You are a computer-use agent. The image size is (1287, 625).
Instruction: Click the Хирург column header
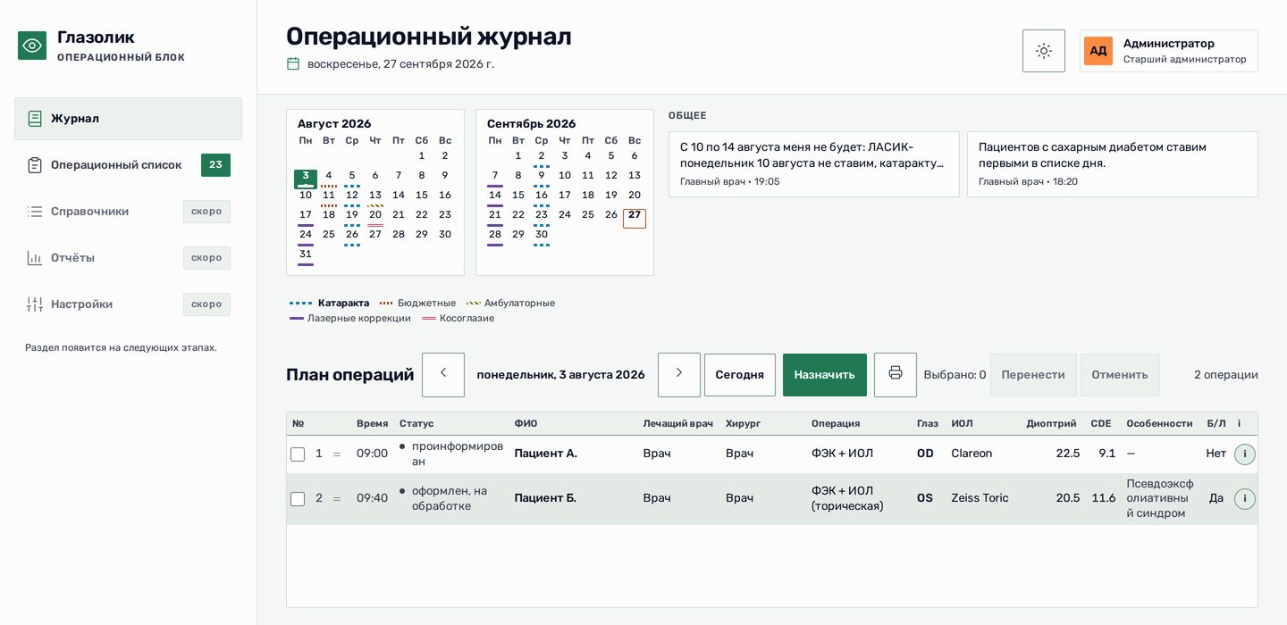pos(743,423)
